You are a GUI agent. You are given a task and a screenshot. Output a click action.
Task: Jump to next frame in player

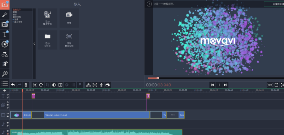pyautogui.click(x=225, y=85)
